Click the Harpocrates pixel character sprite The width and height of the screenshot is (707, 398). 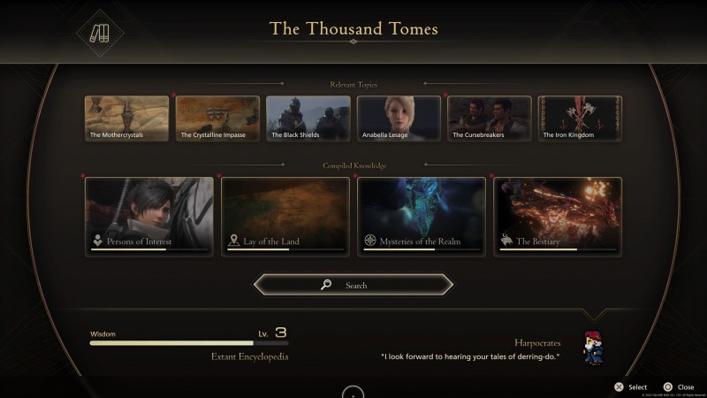[x=592, y=347]
